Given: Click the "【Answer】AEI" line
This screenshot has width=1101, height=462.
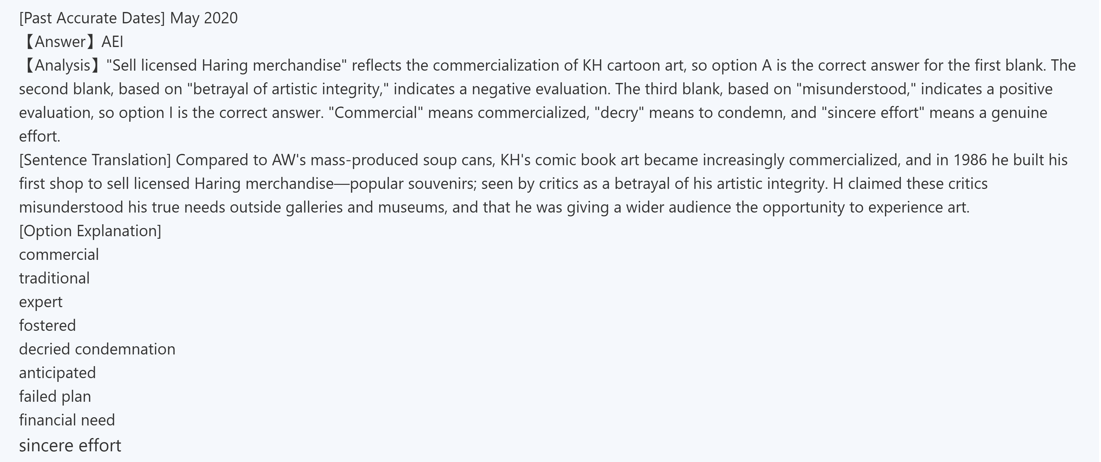Looking at the screenshot, I should coord(71,42).
